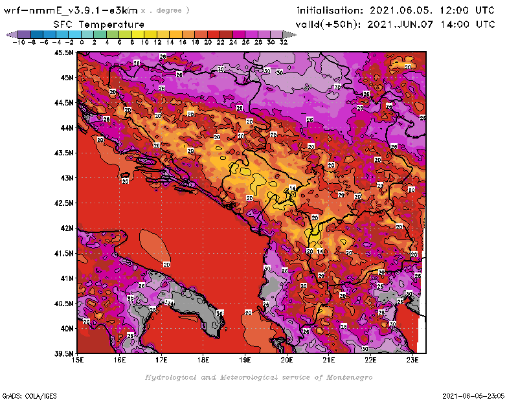
Task: Select the pale purple 30 to 32 legend swatch
Action: (276, 34)
